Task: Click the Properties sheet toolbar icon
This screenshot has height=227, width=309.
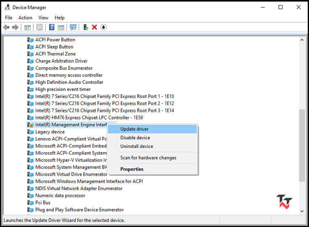Action: [x=40, y=27]
